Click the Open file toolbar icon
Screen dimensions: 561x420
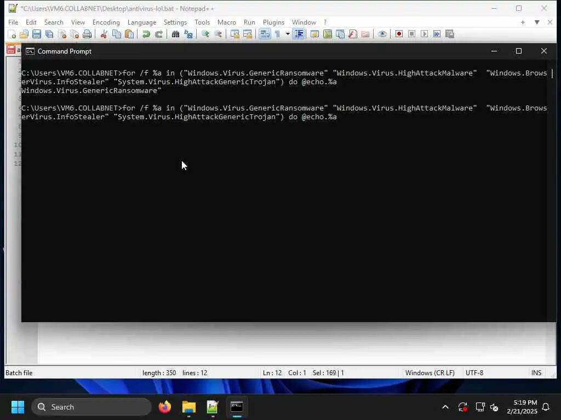coord(24,34)
